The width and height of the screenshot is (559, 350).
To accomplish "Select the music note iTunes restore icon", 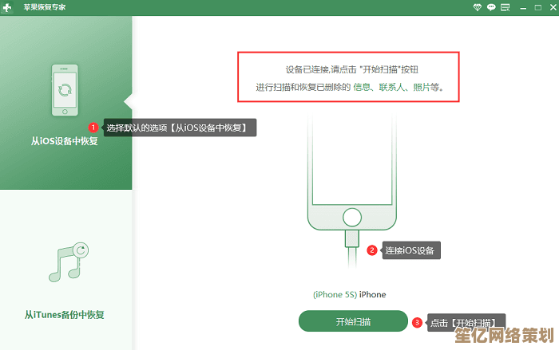I will pos(69,263).
